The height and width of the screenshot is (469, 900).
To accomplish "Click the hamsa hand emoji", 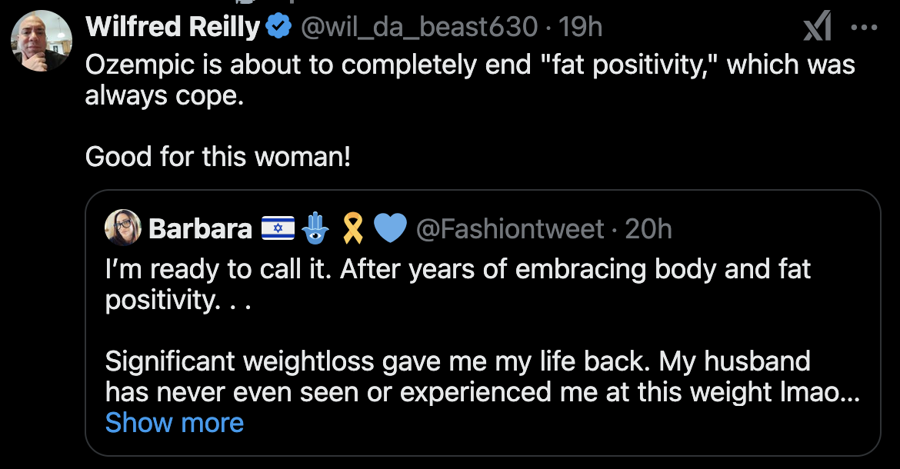I will coord(315,228).
